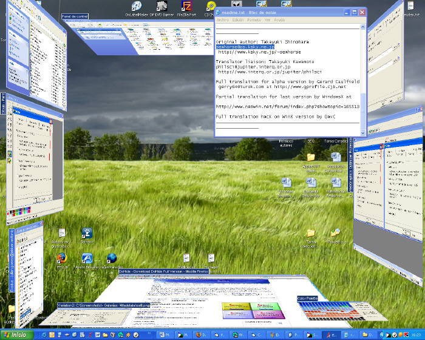425x340 pixels.
Task: Click the folder icon in quick launch bar
Action: point(105,335)
